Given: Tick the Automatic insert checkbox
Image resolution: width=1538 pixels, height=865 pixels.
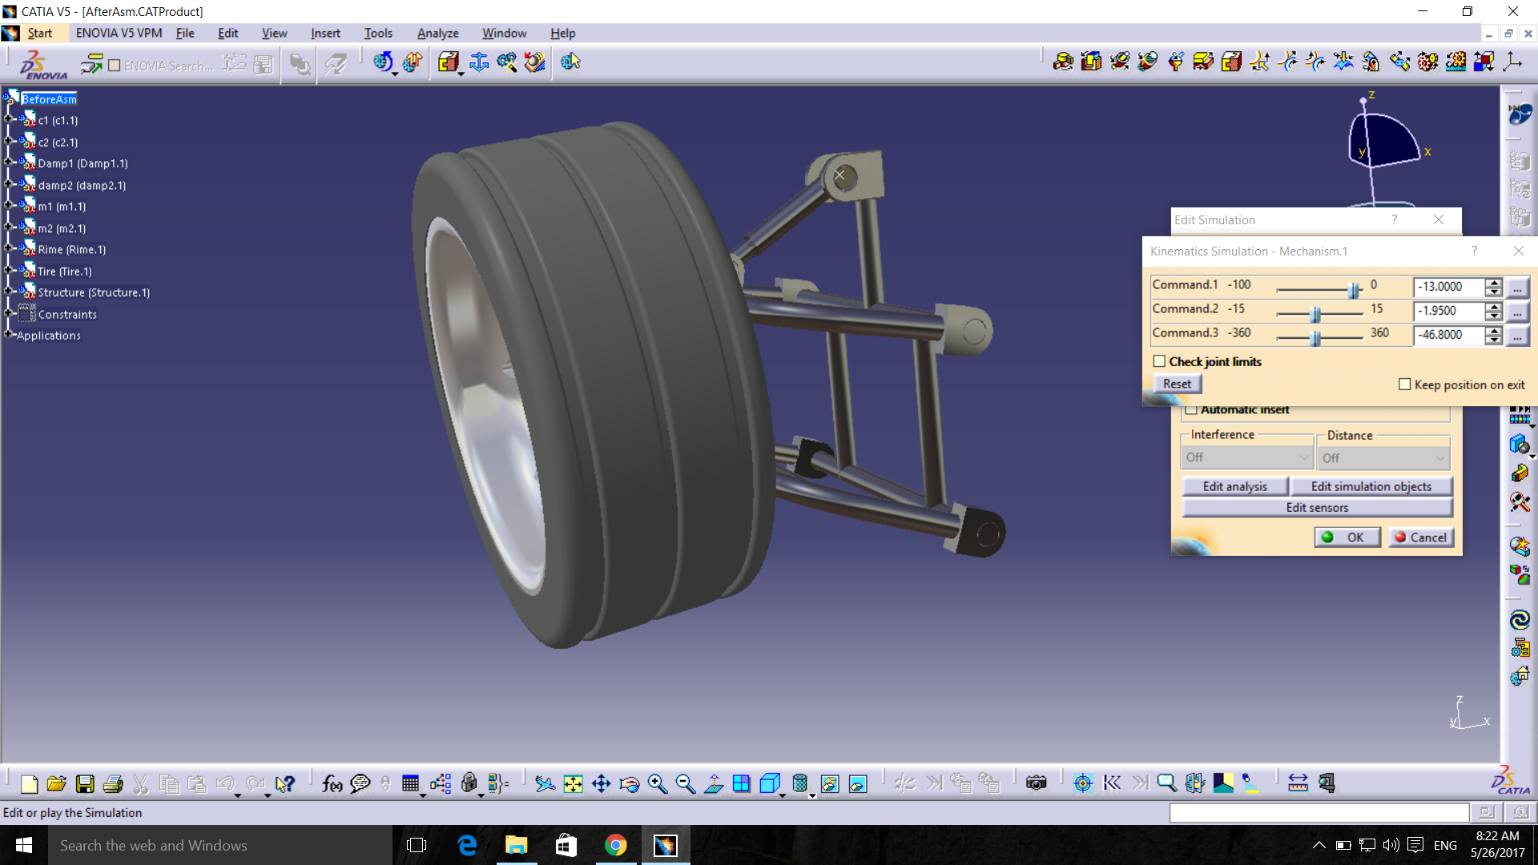Looking at the screenshot, I should (x=1191, y=409).
